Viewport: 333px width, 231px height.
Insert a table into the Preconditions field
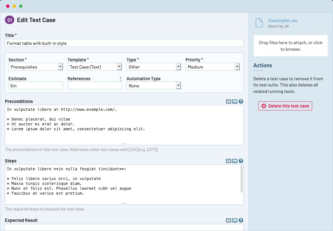pyautogui.click(x=228, y=101)
